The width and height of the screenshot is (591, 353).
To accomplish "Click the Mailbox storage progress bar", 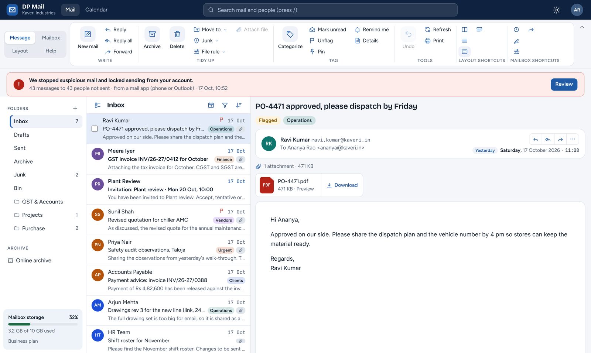I will pos(43,324).
